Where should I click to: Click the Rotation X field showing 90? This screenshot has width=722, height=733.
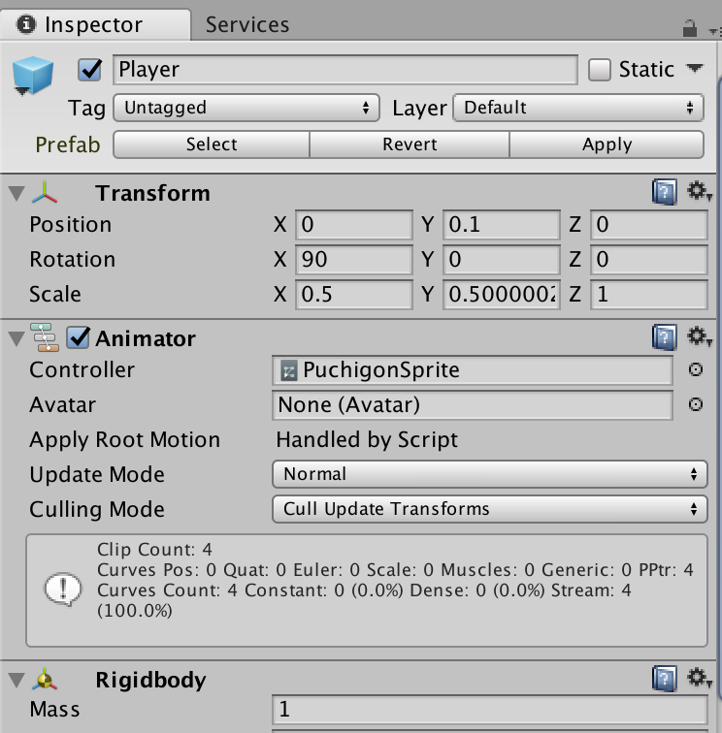(x=354, y=260)
